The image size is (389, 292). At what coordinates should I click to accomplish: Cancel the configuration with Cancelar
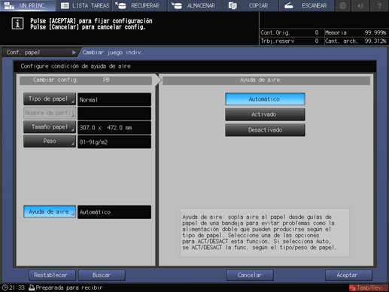click(250, 275)
